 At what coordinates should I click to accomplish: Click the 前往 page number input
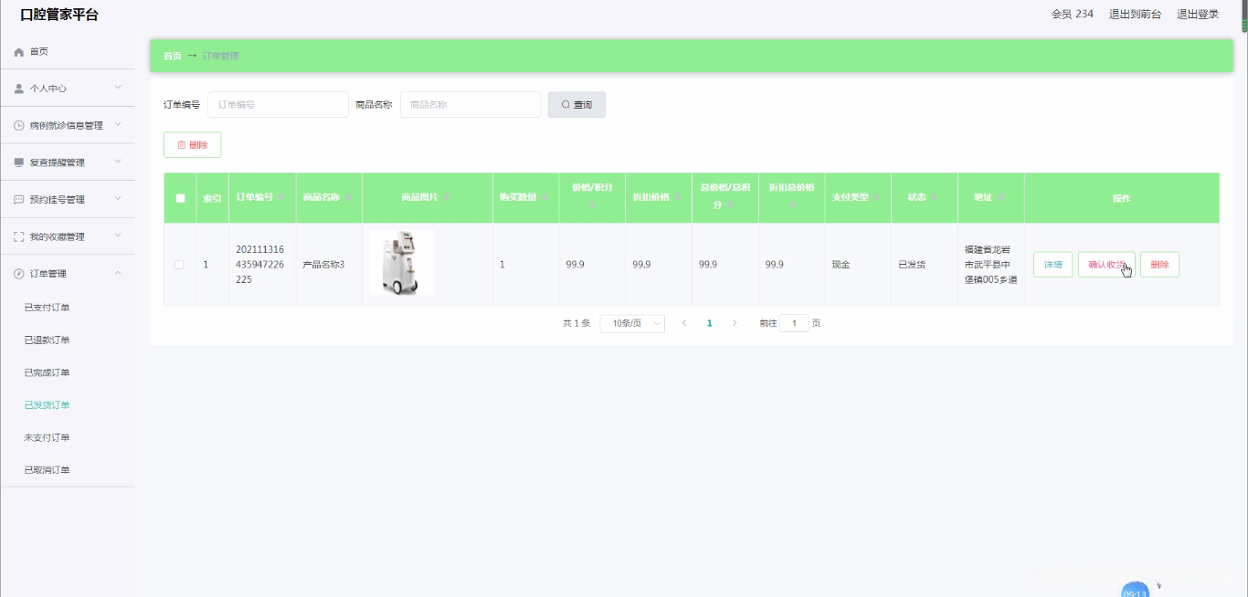pos(794,323)
